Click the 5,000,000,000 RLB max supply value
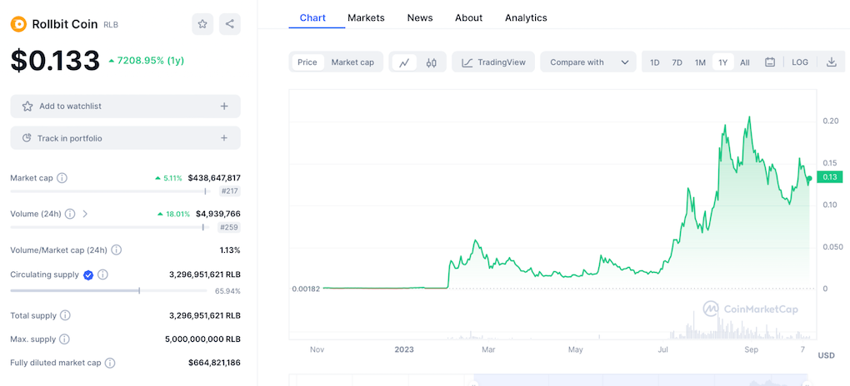 tap(202, 339)
